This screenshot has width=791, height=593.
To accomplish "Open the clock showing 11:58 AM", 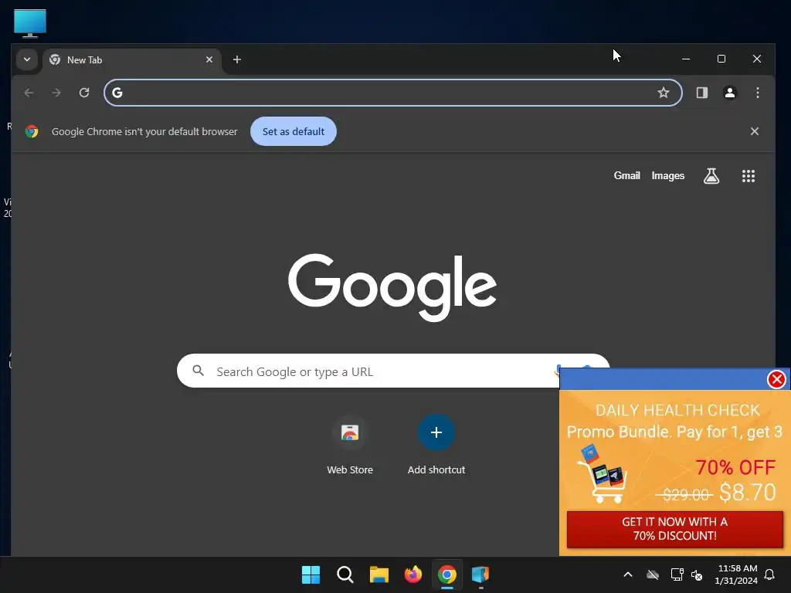I will pos(736,574).
